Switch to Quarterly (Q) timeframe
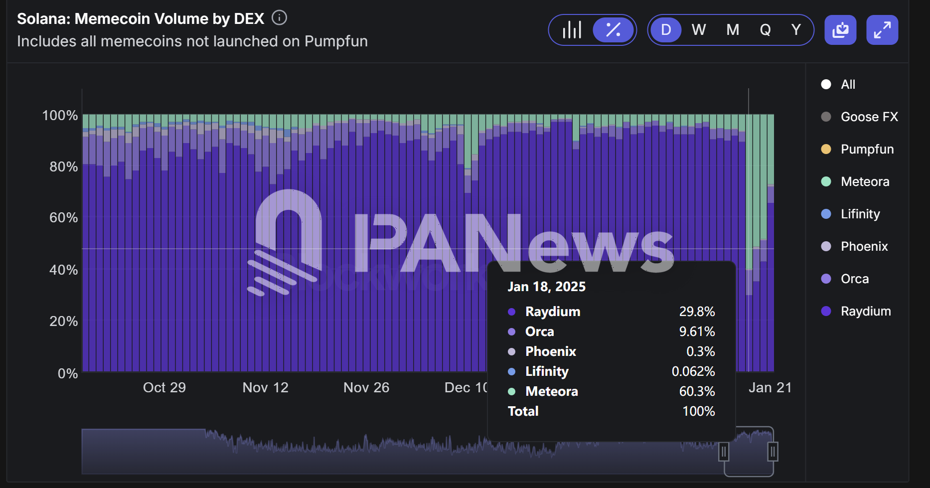 (x=765, y=30)
